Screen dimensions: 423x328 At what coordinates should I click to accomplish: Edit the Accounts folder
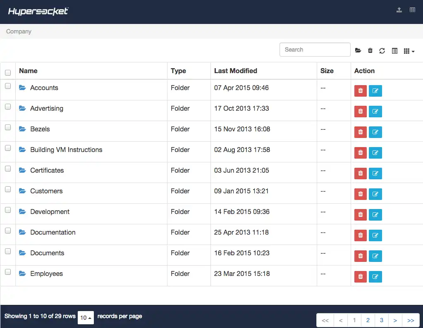click(x=375, y=90)
